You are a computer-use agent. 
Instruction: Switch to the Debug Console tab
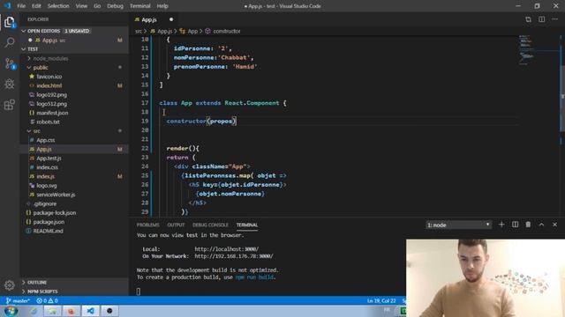pyautogui.click(x=210, y=225)
